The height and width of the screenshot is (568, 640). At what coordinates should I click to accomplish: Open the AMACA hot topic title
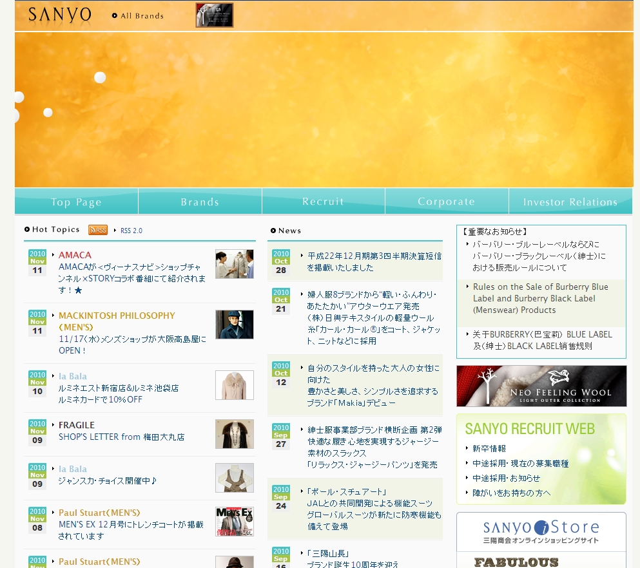(x=75, y=255)
